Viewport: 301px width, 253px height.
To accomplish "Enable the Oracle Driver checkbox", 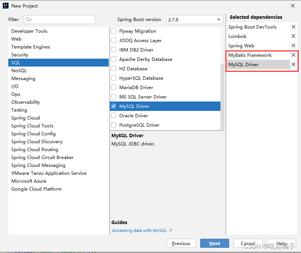I will (114, 115).
